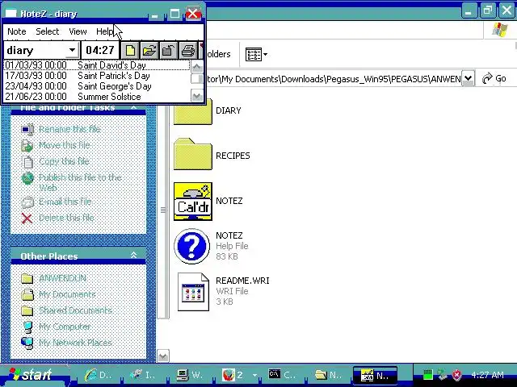This screenshot has width=517, height=387.
Task: Switch to the command prompt taskbar button
Action: pos(282,375)
